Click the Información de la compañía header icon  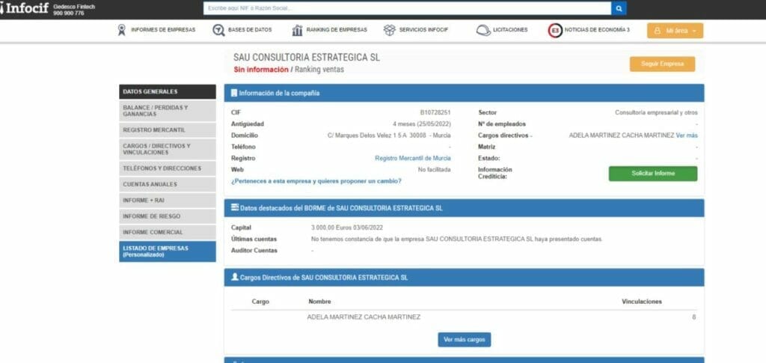coord(234,93)
